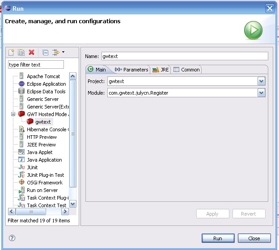The width and height of the screenshot is (279, 250).
Task: Select the Eclipse Application icon
Action: pos(21,83)
